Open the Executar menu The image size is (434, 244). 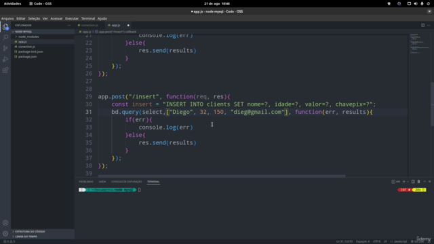[x=72, y=18]
